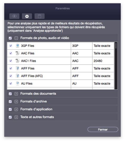Disable the Formats d'archive checkbox
125x142 pixels.
10,102
